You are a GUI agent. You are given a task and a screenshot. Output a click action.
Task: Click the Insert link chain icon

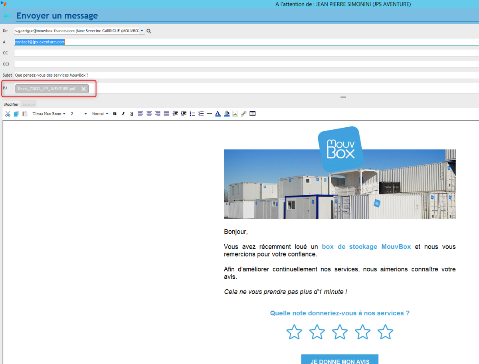click(x=243, y=114)
